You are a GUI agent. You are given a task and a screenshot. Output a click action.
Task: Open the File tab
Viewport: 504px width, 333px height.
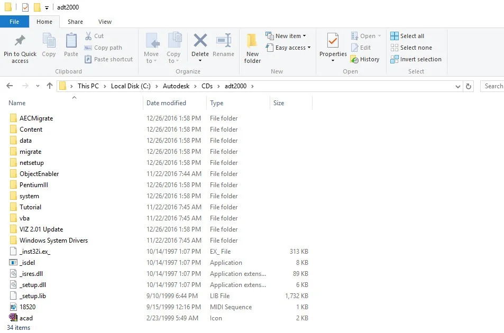[x=14, y=22]
